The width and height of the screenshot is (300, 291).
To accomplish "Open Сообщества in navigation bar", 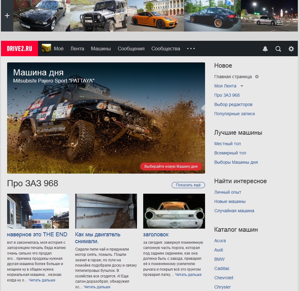I will [x=166, y=49].
